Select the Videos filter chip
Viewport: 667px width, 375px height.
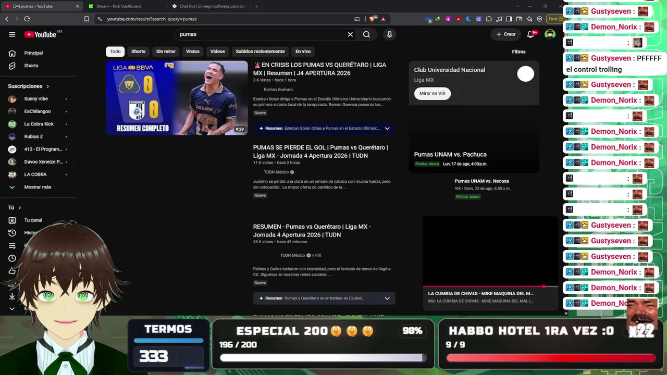(217, 52)
